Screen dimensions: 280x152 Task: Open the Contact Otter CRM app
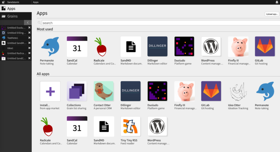click(104, 91)
